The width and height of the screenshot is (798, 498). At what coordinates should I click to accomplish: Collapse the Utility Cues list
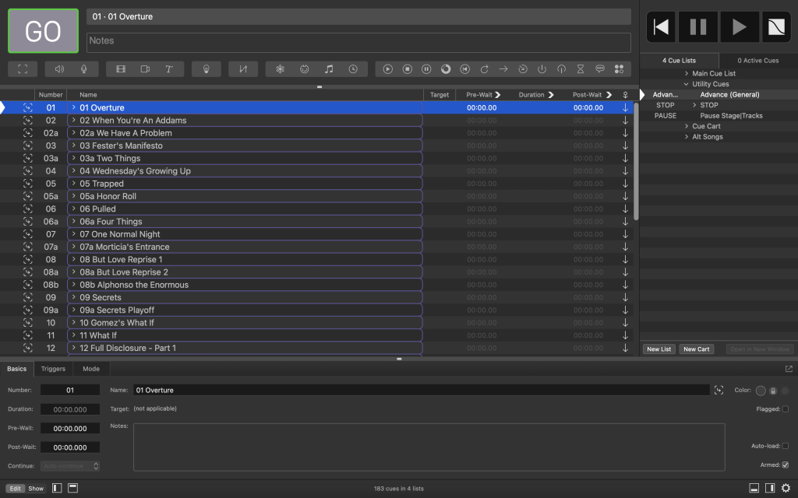click(686, 84)
